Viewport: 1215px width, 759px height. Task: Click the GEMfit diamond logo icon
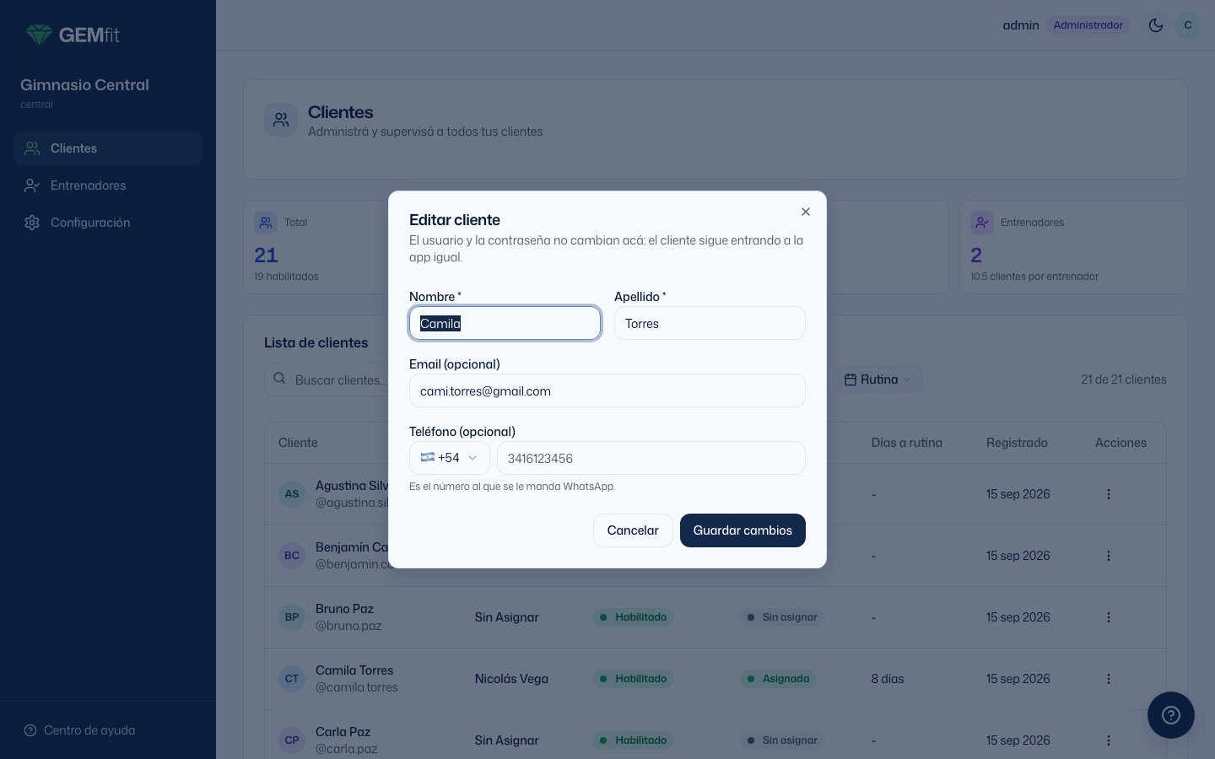tap(39, 35)
